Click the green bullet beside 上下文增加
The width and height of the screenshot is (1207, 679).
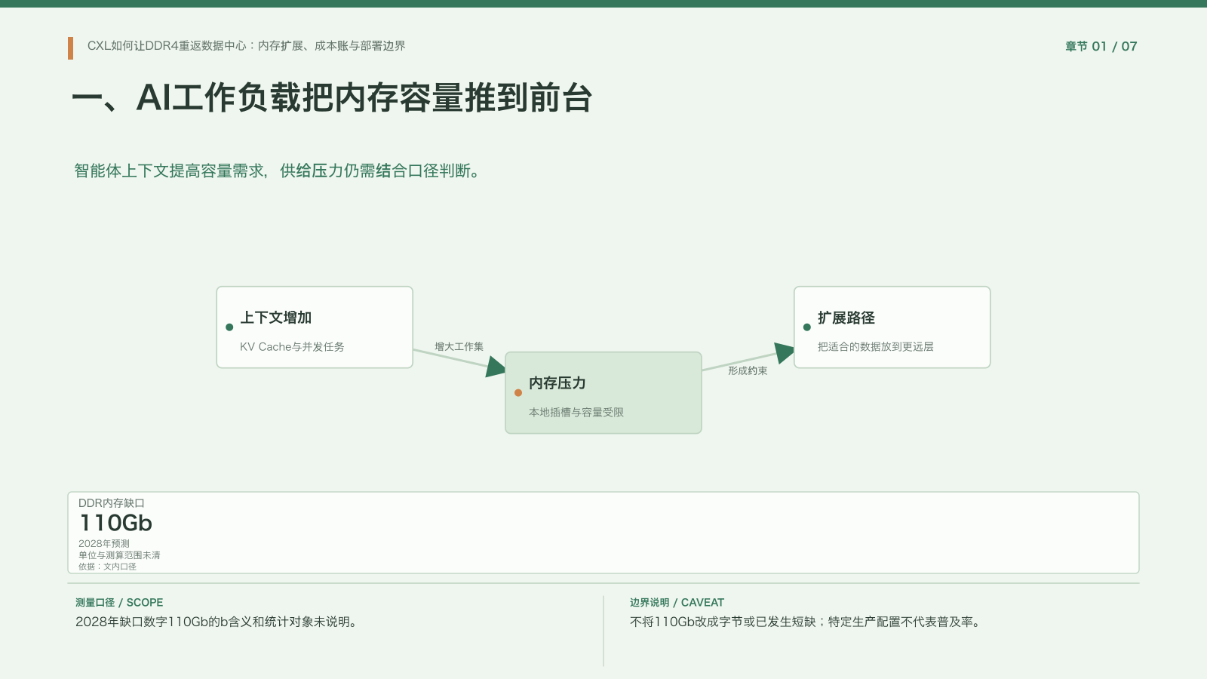tap(229, 327)
